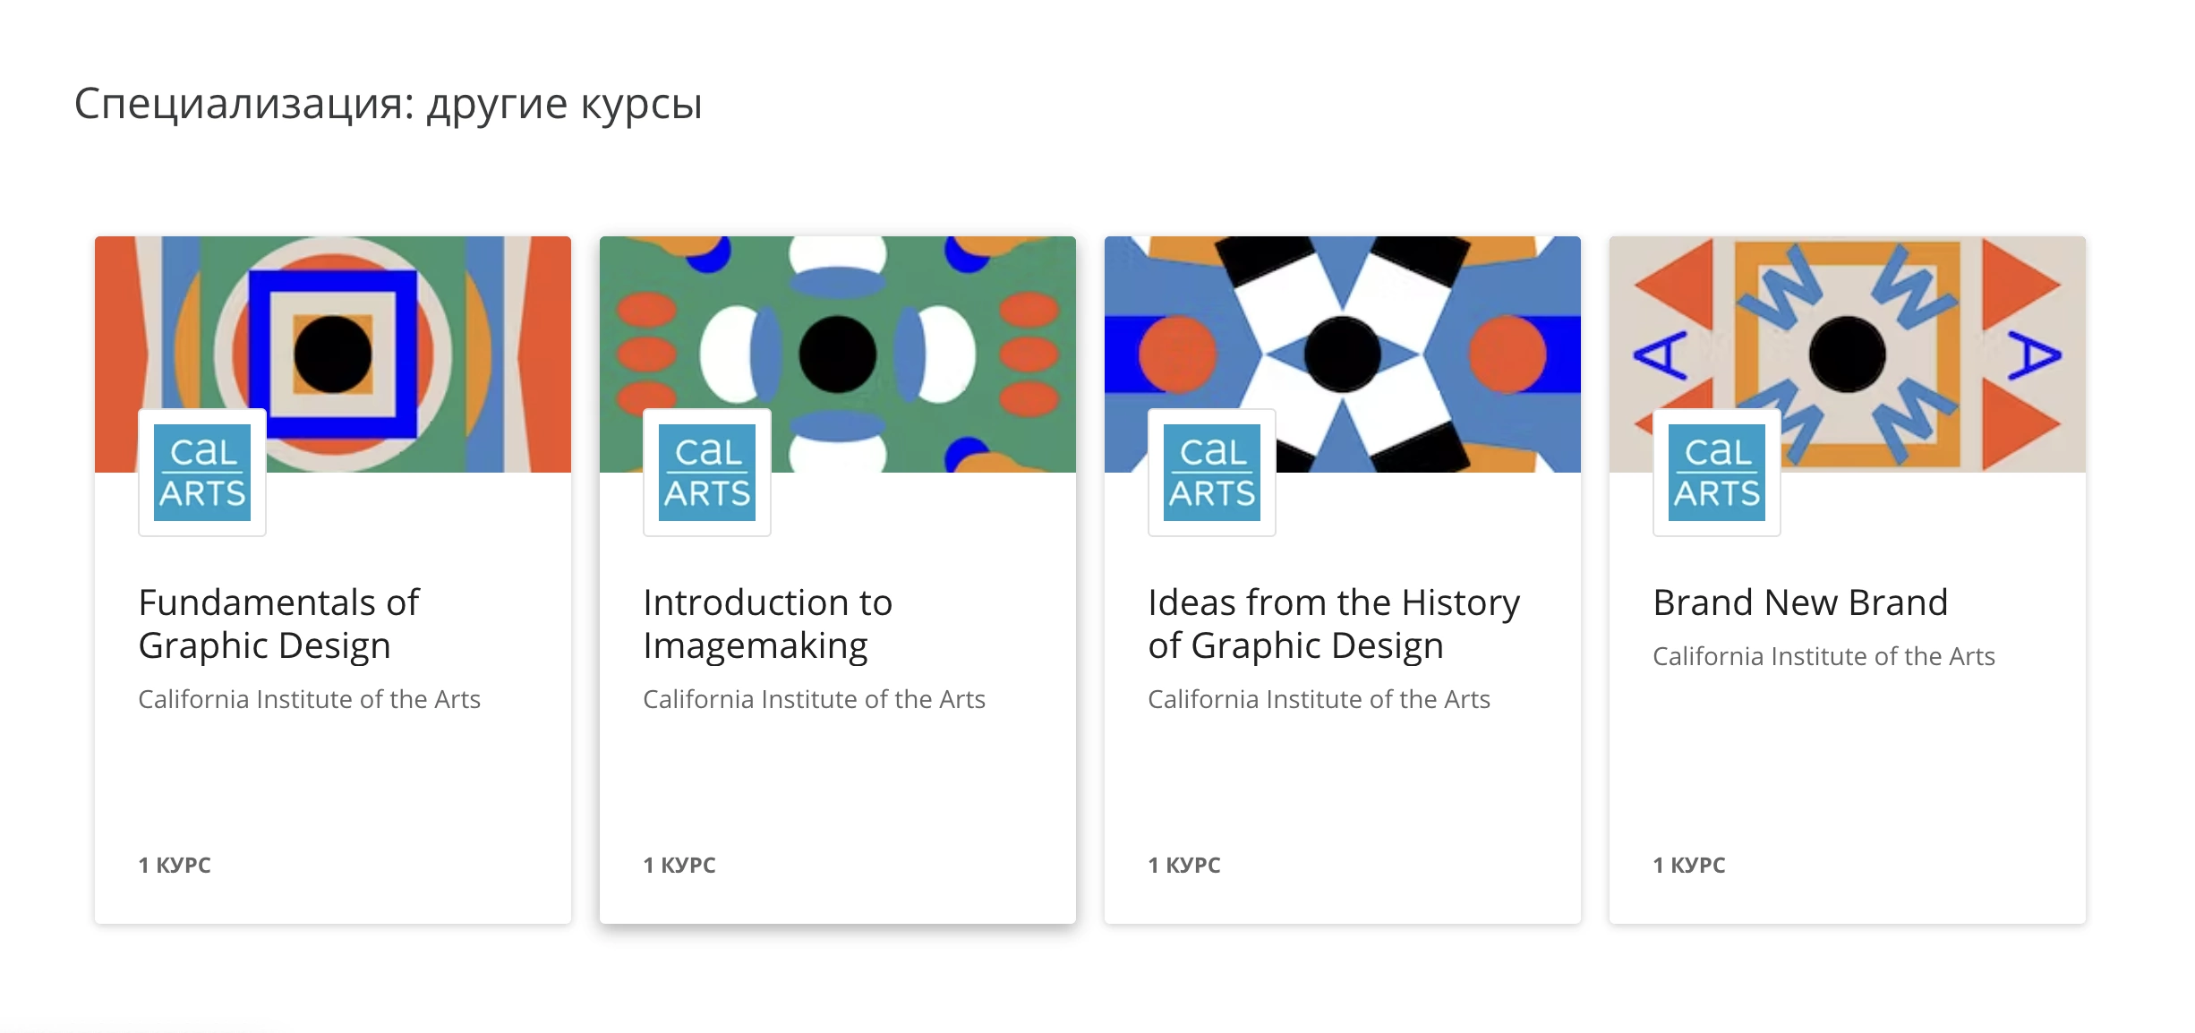This screenshot has width=2195, height=1033.
Task: Click California Institute of the Arts under Fundamentals
Action: [309, 699]
